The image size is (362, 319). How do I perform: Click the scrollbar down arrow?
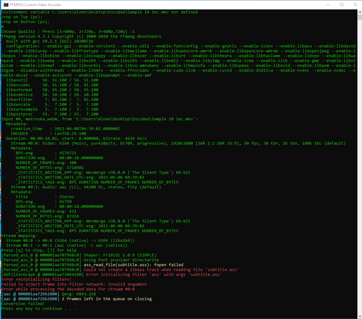(360, 316)
